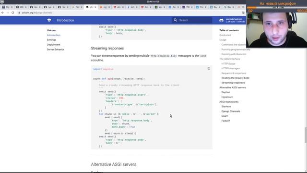Viewport: 307px width, 173px height.
Task: Jump to The ASGI interface section
Action: pos(229,59)
